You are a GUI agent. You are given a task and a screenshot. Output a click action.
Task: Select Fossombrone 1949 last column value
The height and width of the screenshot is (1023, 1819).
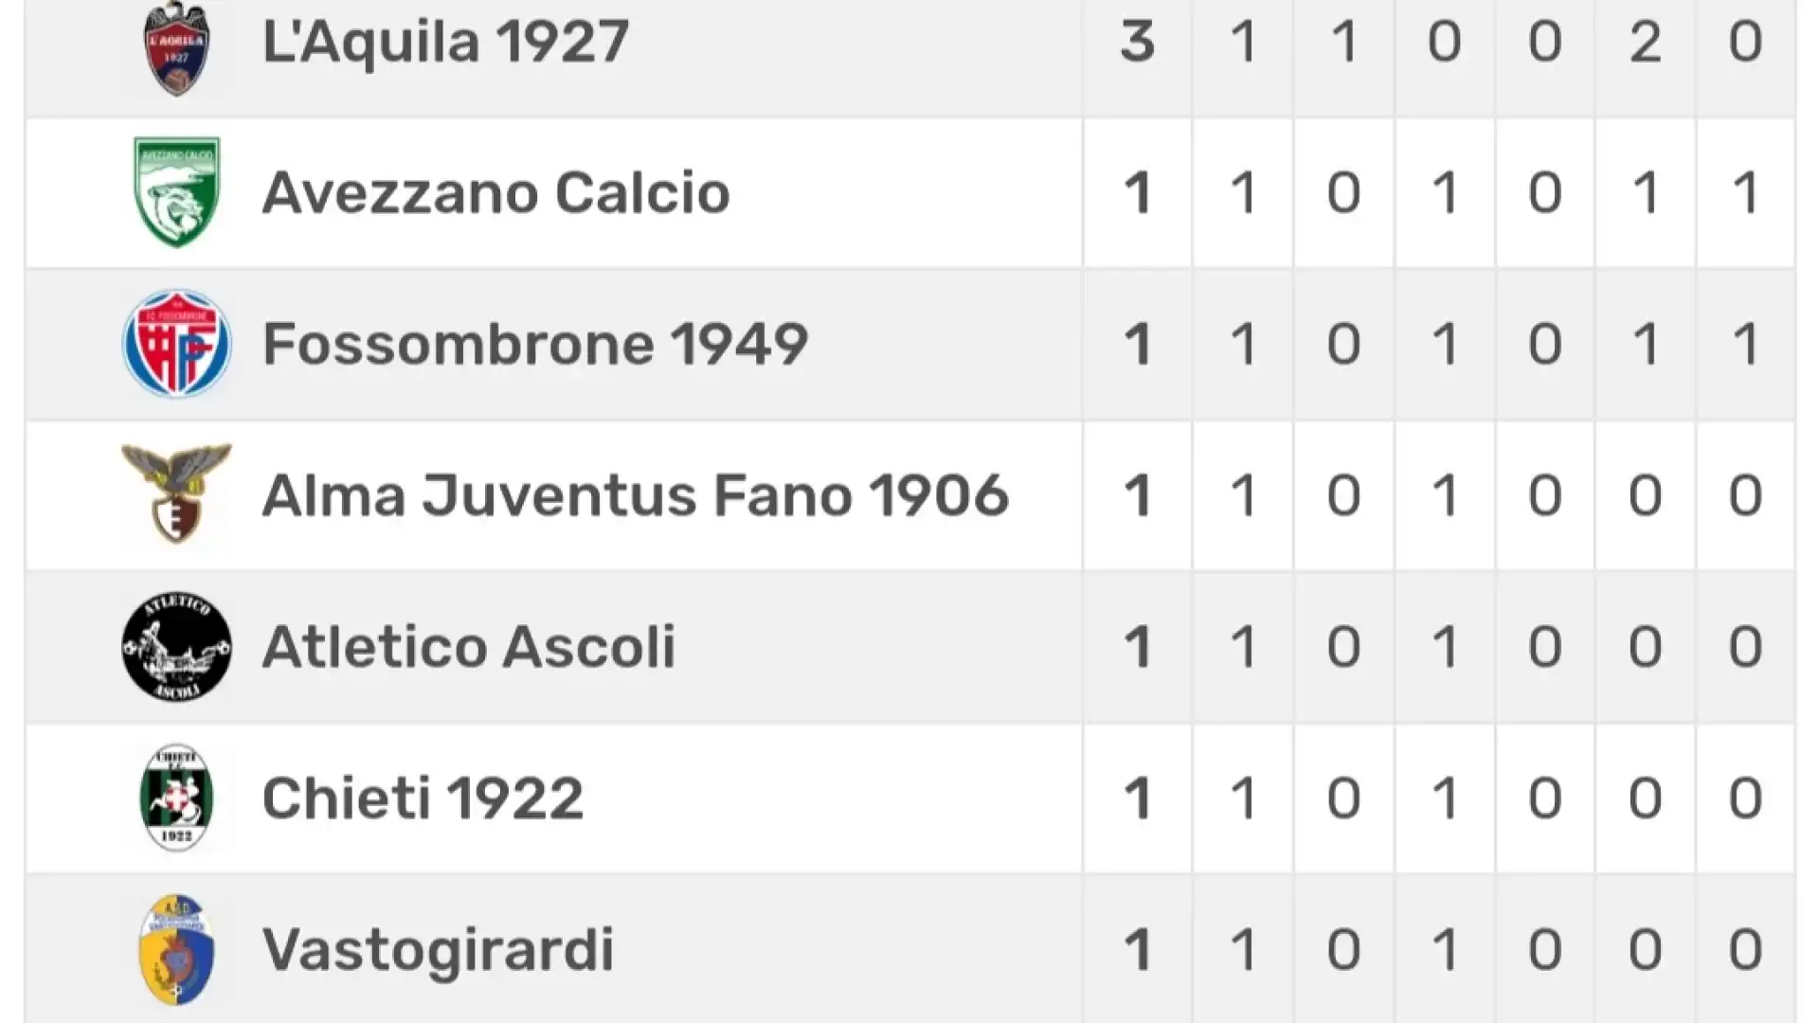click(1746, 343)
